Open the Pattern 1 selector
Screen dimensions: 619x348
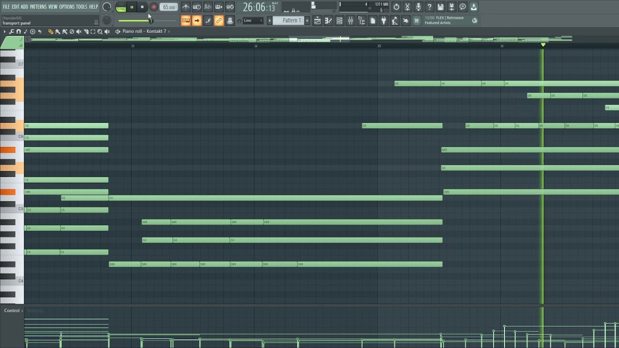coord(288,20)
